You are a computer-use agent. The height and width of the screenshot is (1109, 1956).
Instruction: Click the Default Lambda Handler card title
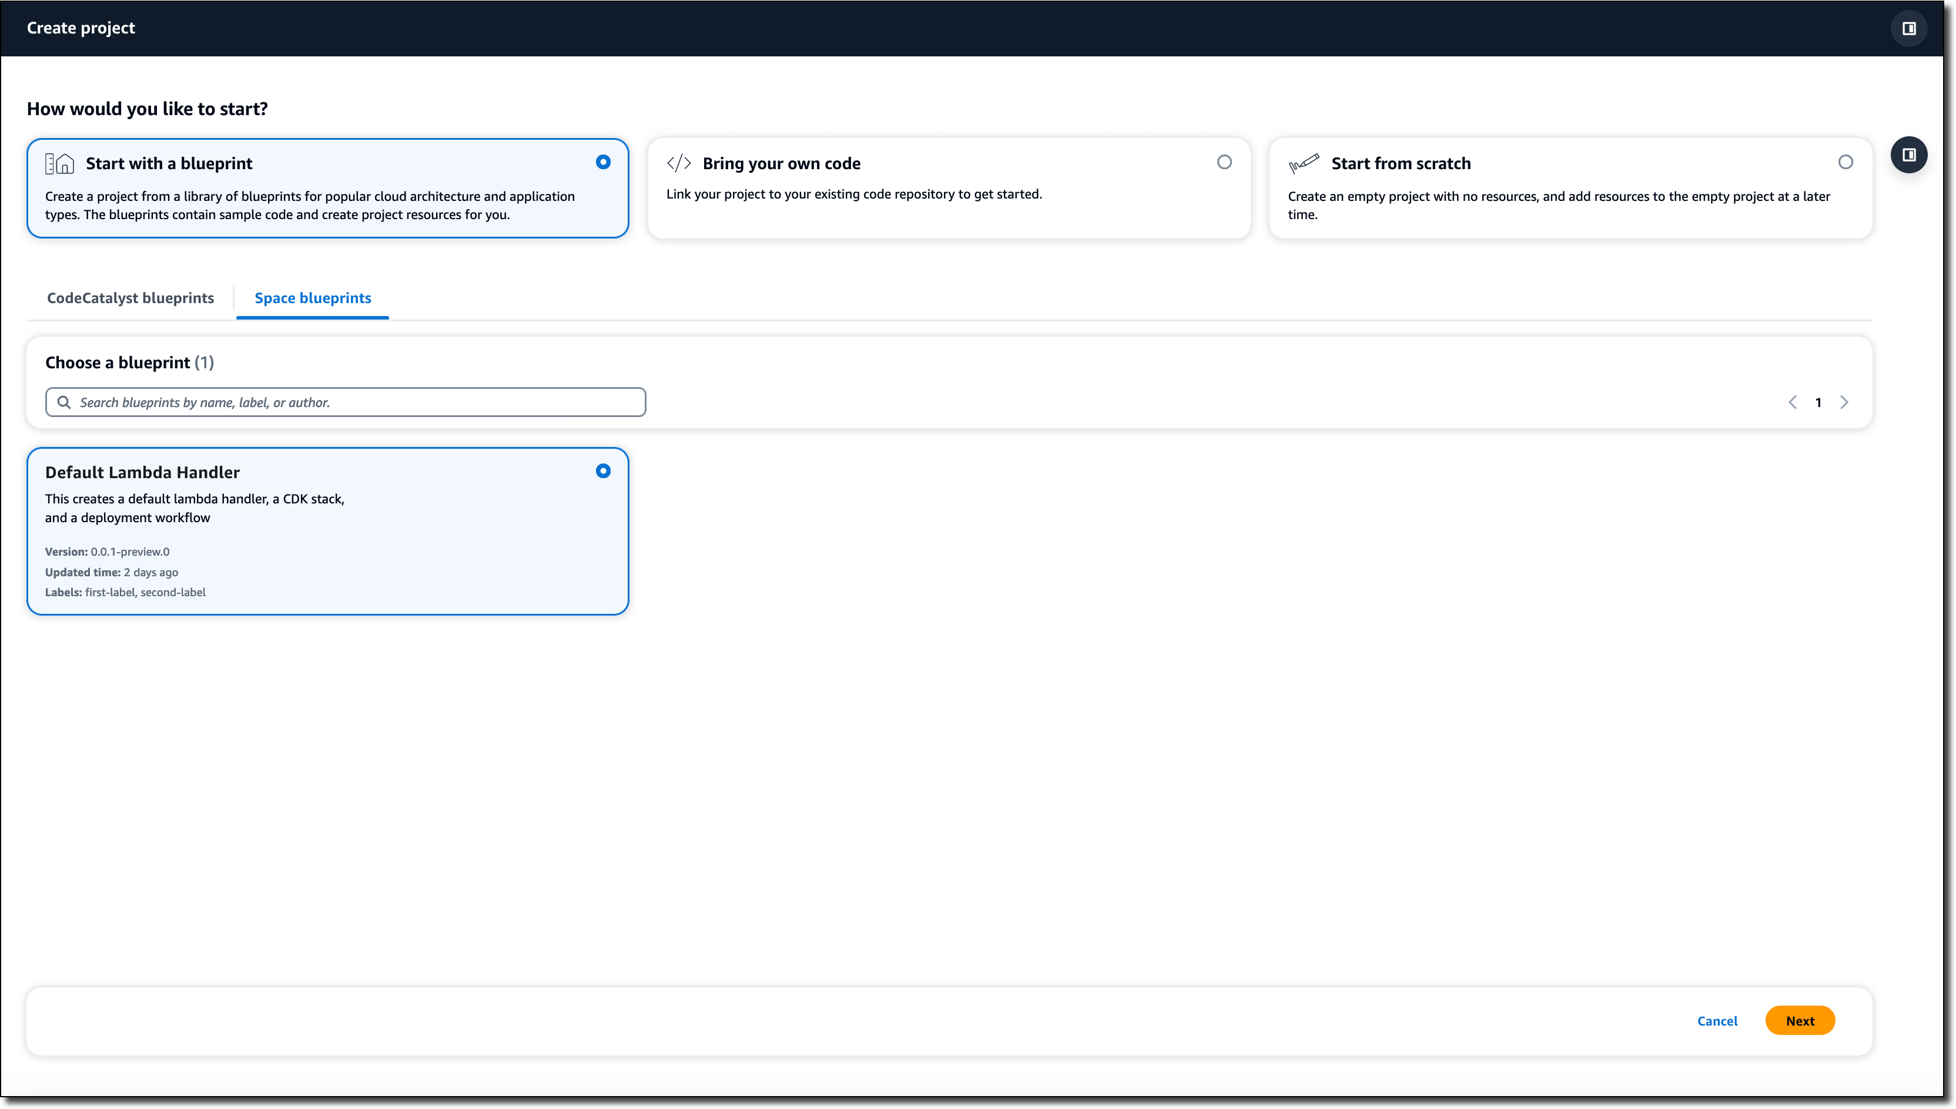(142, 472)
